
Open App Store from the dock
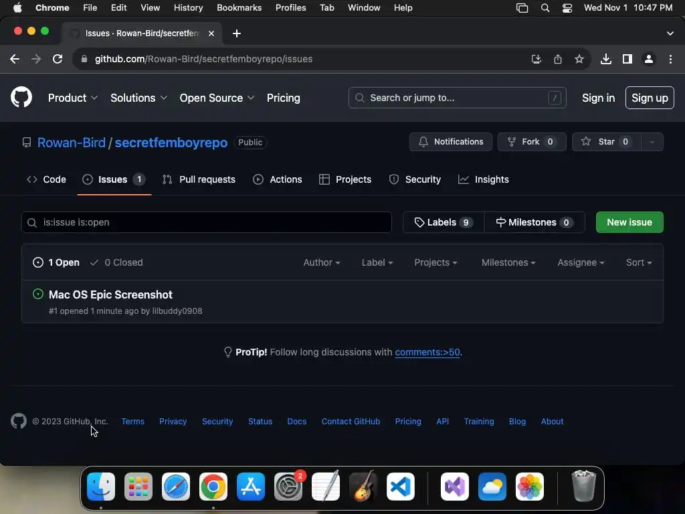click(251, 487)
